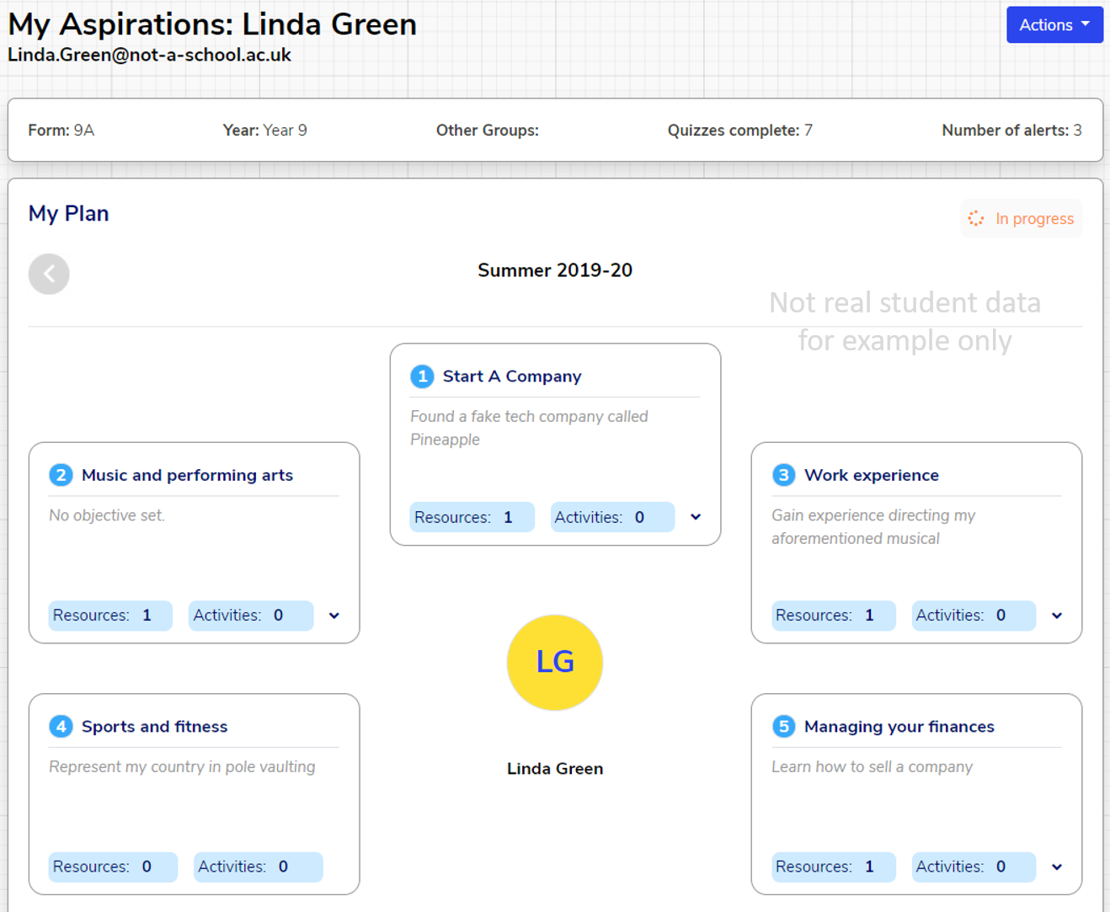This screenshot has width=1110, height=912.
Task: Click the previous term back arrow
Action: tap(49, 274)
